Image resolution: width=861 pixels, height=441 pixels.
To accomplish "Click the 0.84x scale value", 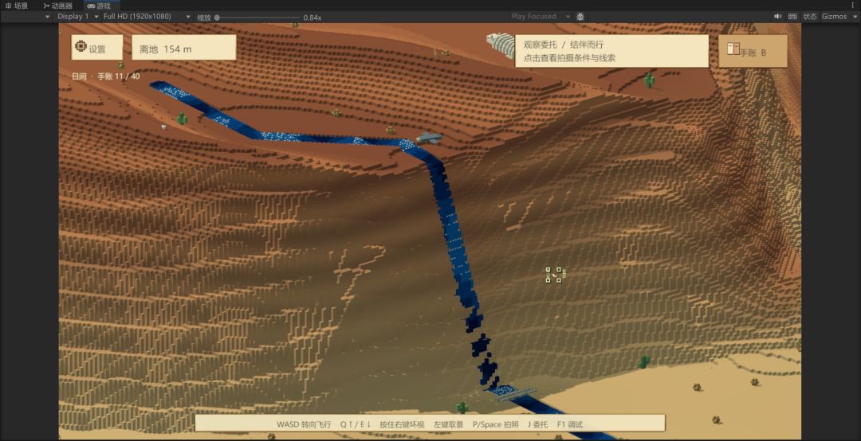I will coord(312,18).
